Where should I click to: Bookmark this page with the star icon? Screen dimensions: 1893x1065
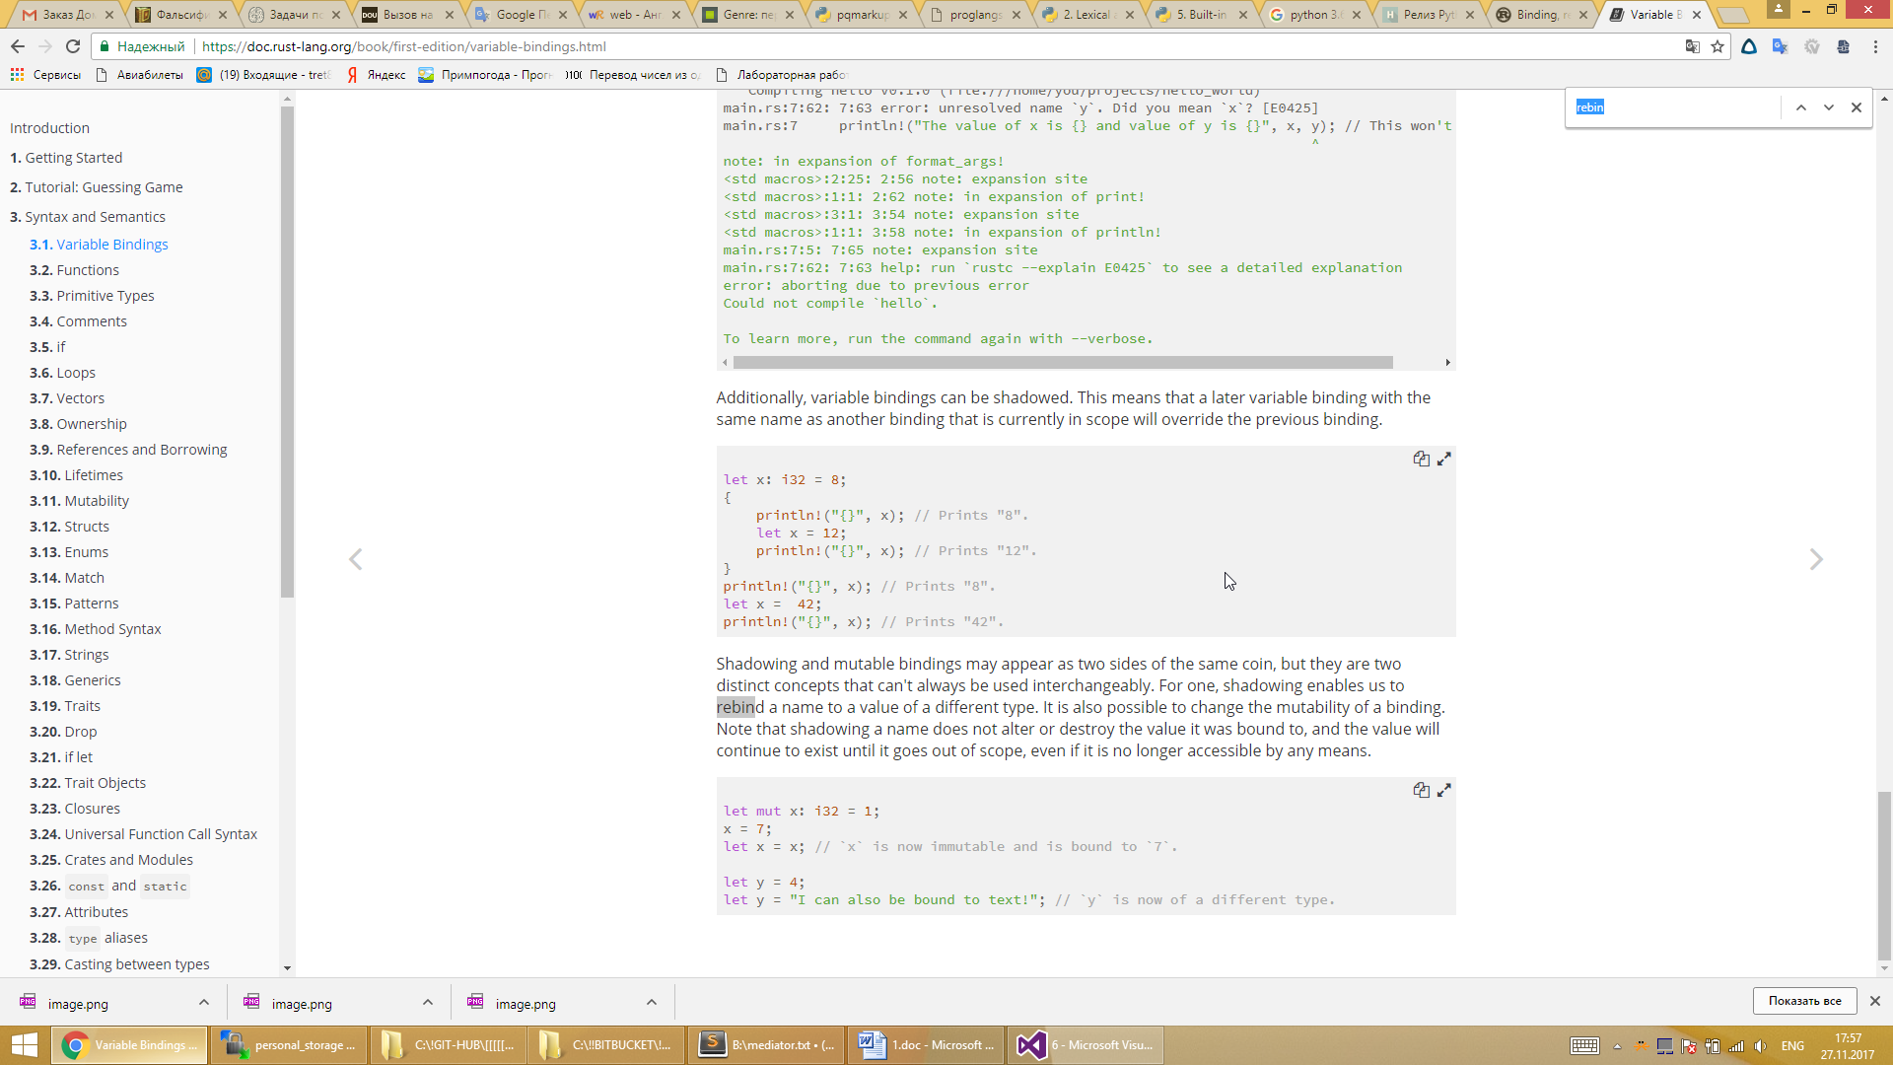(1718, 46)
